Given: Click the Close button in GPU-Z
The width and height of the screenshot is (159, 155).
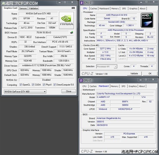Looking at the screenshot, I should point(69,91).
